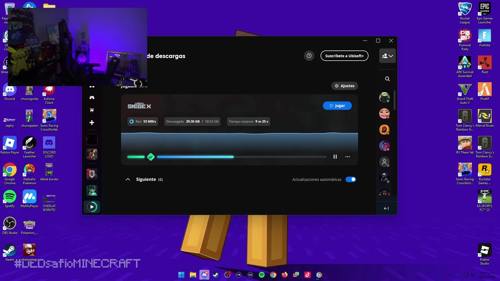This screenshot has height=281, width=500.
Task: Open Marvel Rivals desktop shortcut
Action: (484, 118)
